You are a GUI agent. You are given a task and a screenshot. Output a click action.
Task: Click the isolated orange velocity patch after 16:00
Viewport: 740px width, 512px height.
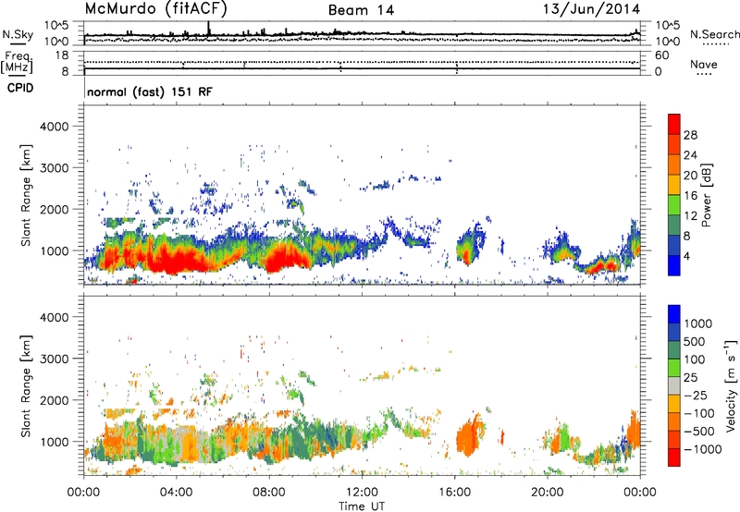coord(470,434)
